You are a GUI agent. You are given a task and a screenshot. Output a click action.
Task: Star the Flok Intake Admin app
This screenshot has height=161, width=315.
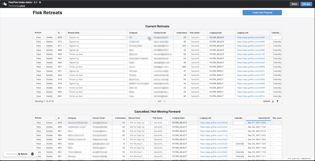[x=40, y=2]
